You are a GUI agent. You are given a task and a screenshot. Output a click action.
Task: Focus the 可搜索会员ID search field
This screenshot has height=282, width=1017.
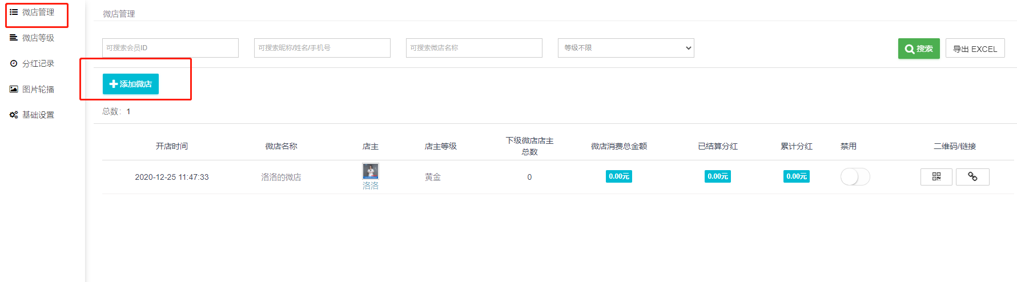tap(170, 48)
